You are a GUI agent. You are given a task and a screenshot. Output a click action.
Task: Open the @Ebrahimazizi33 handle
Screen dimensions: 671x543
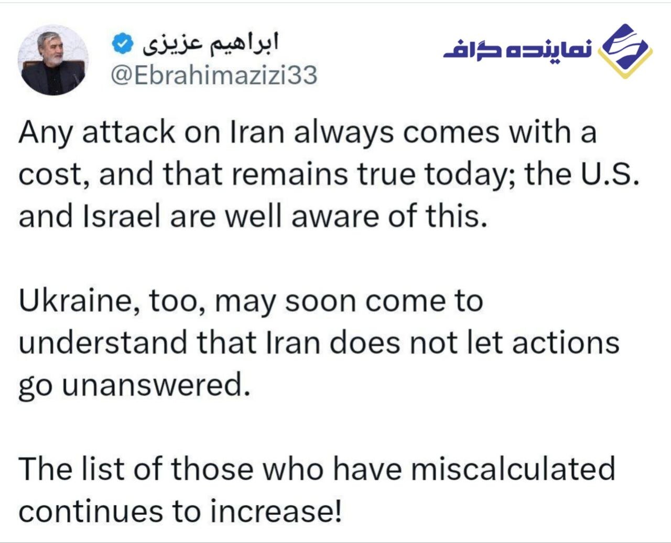click(214, 76)
